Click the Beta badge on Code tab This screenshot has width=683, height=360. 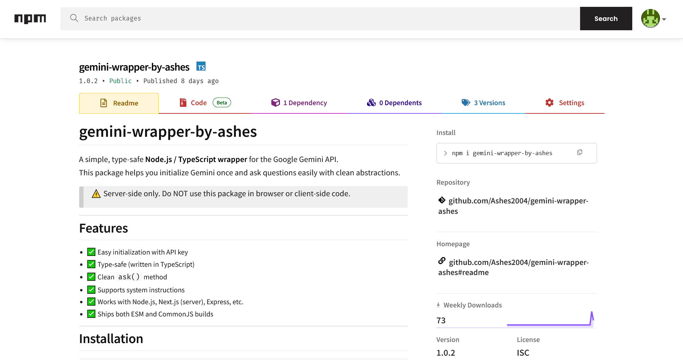[222, 103]
